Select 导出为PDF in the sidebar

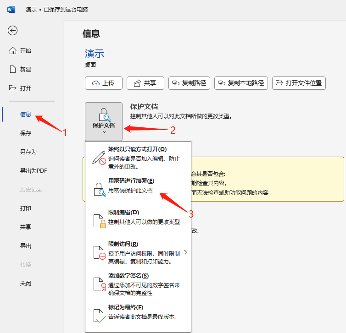point(33,171)
